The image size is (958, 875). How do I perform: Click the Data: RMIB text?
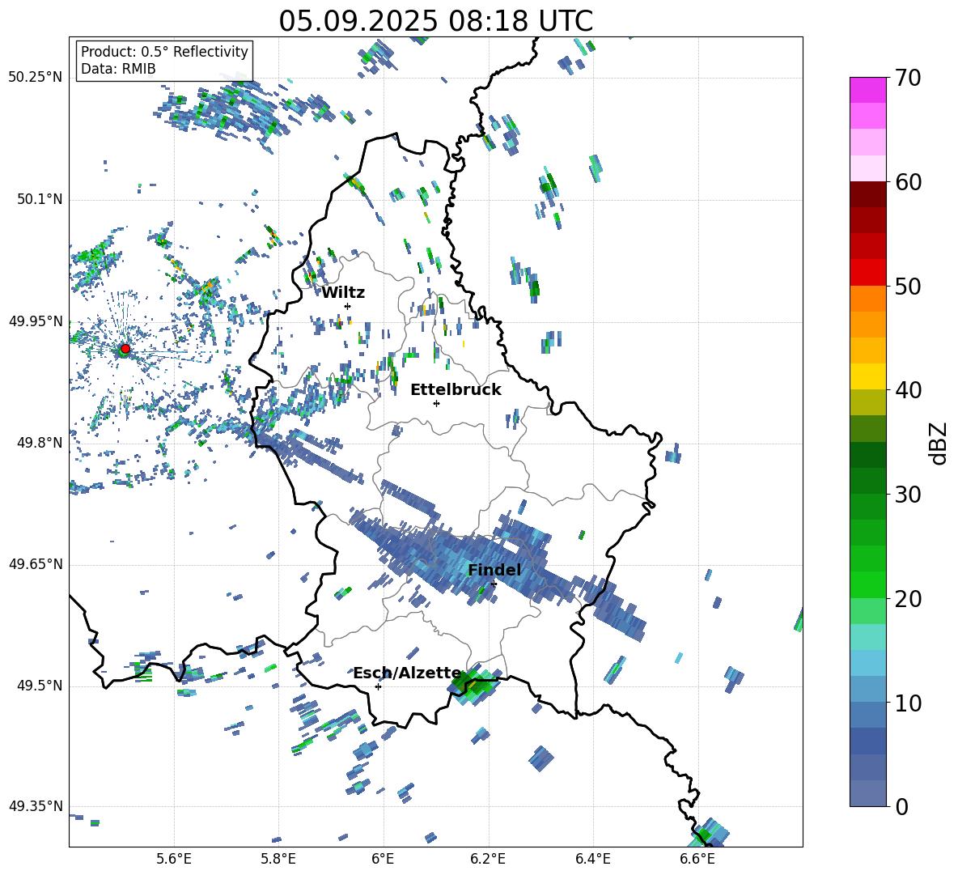pyautogui.click(x=118, y=69)
